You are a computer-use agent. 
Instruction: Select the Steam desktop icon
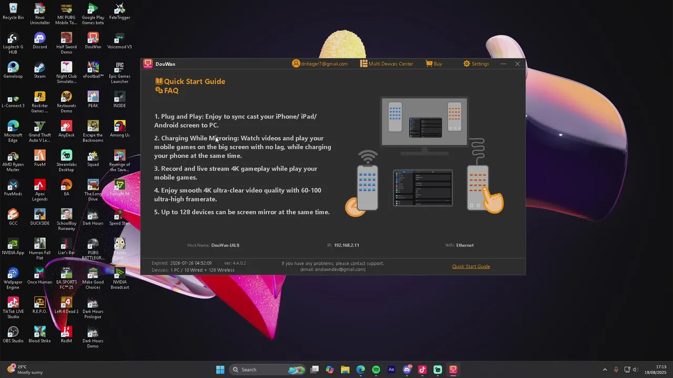[40, 70]
